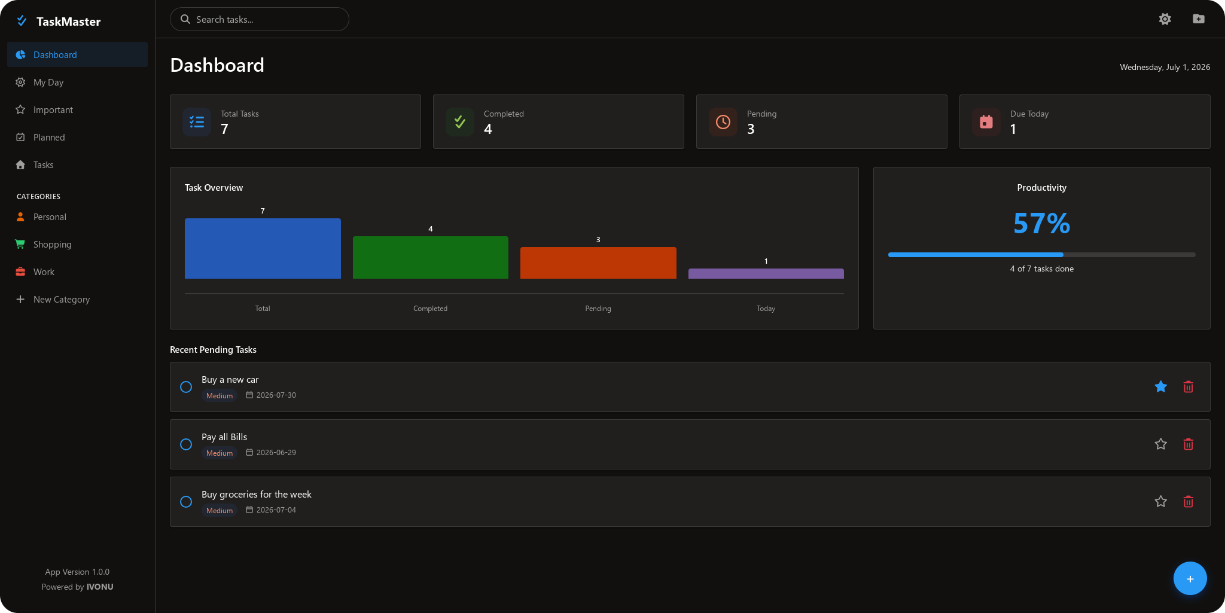Star the Buy groceries for the week task
The height and width of the screenshot is (613, 1225).
click(1161, 502)
